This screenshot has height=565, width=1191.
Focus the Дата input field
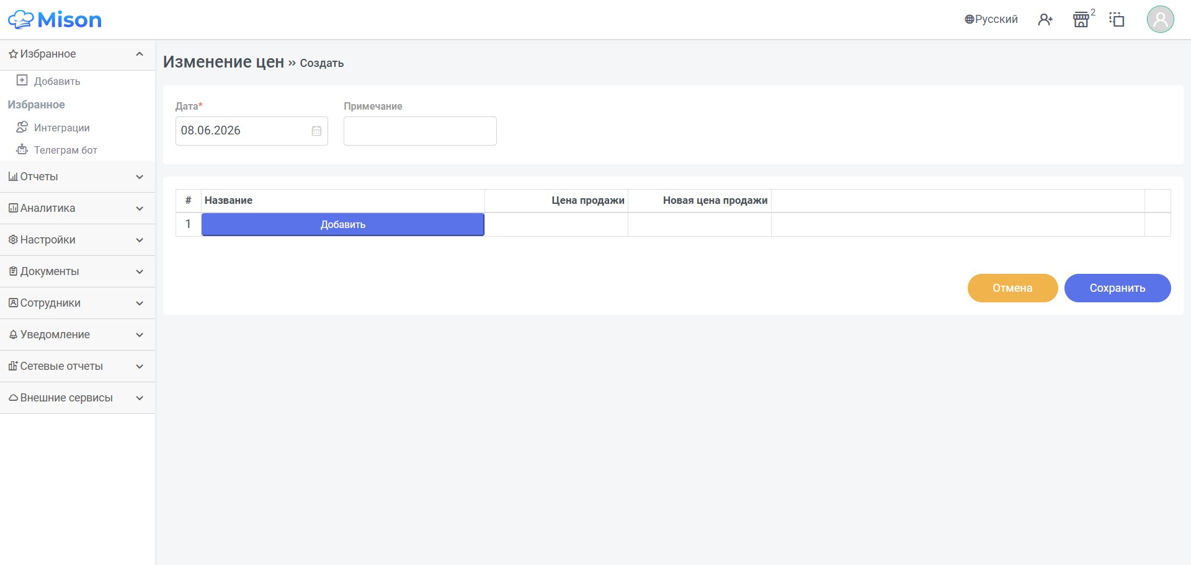point(251,131)
